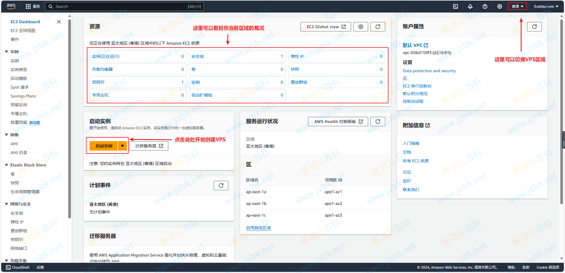
Task: Open the 香港 region dropdown
Action: [518, 6]
